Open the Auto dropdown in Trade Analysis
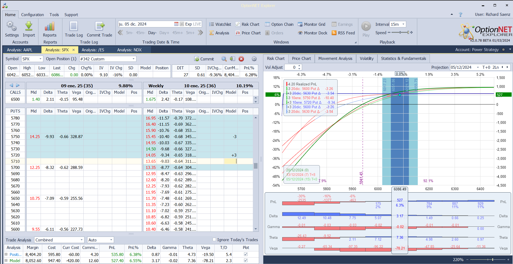Viewport: 513px width, 264px height. click(x=111, y=240)
